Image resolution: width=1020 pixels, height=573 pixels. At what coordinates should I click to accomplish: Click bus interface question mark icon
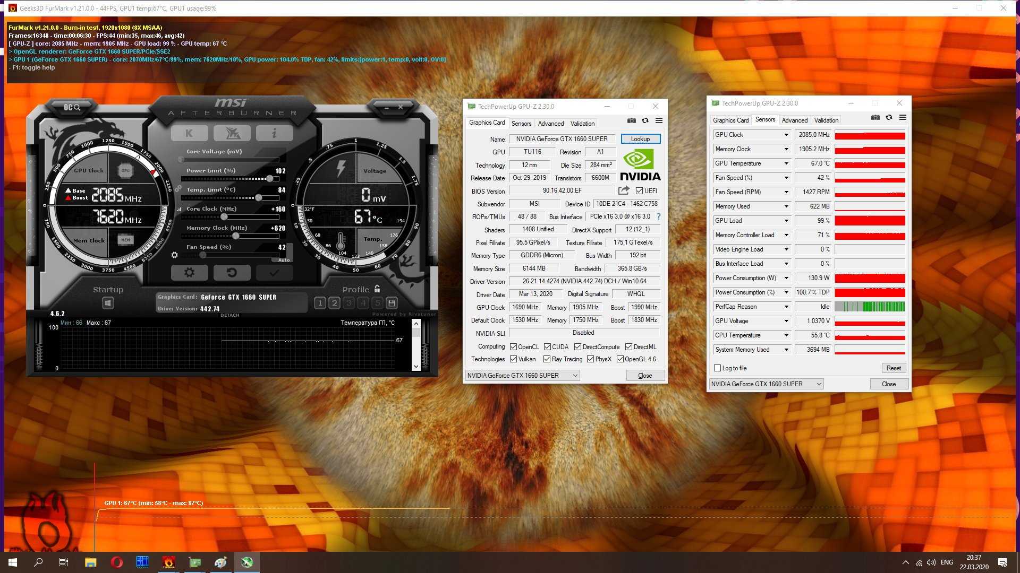tap(659, 216)
